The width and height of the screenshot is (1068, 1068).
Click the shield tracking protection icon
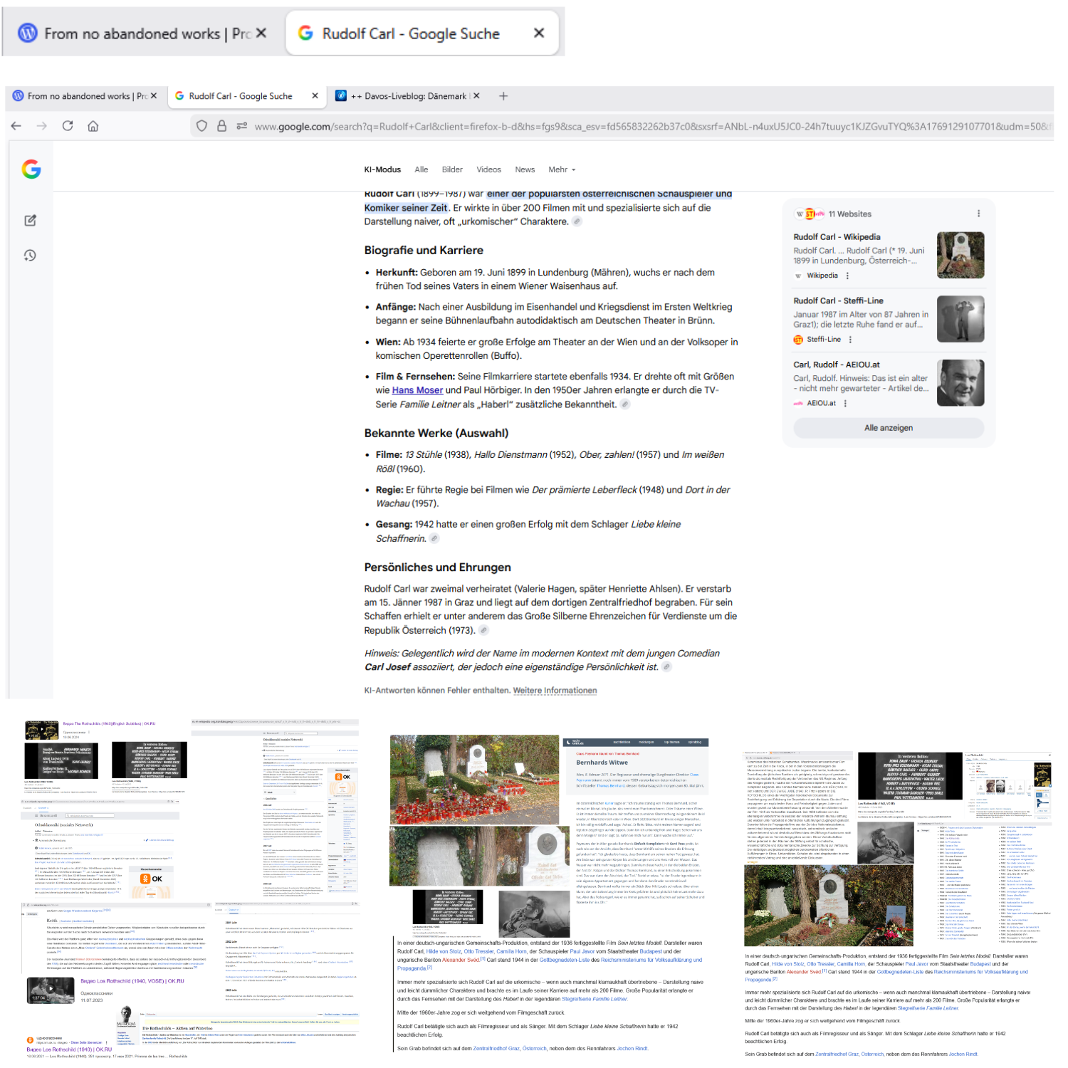pos(201,126)
